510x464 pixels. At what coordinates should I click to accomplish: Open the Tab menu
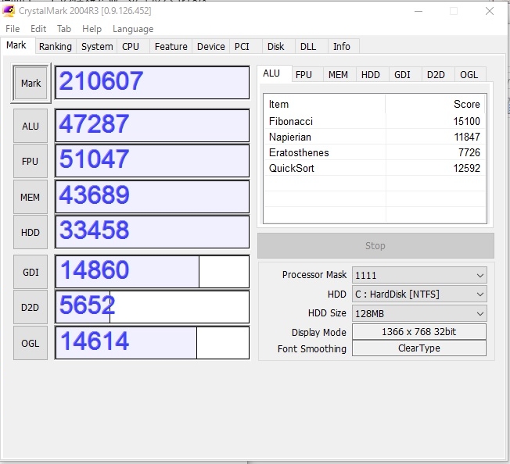64,29
